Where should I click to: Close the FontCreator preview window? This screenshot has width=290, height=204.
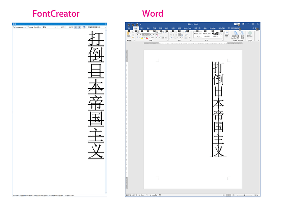point(105,24)
